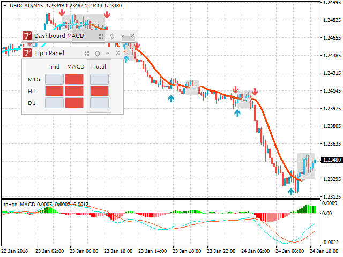Refresh the Tipu Panel

(x=98, y=54)
